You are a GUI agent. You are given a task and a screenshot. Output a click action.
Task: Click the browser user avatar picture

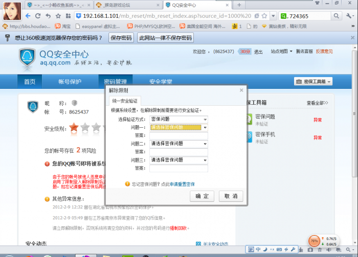point(12,11)
